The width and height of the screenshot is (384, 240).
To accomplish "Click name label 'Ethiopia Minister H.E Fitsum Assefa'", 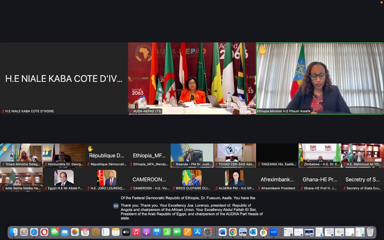I will 284,111.
